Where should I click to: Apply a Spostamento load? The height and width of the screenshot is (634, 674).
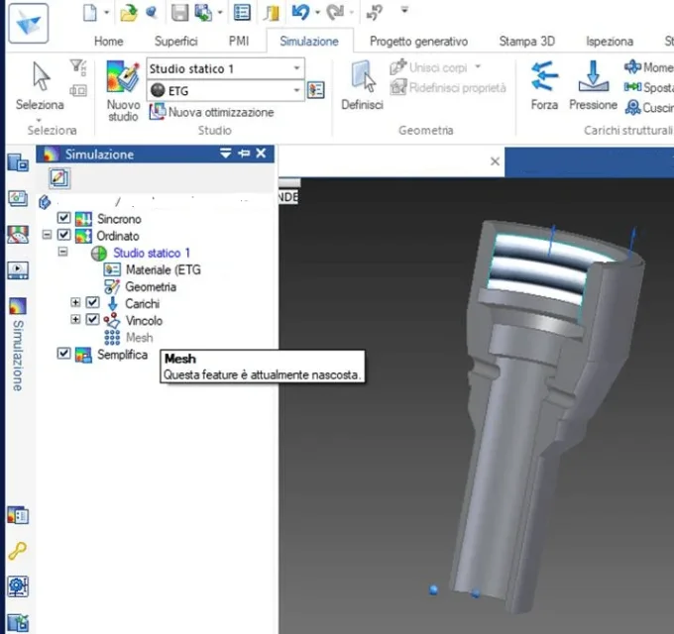[x=648, y=87]
